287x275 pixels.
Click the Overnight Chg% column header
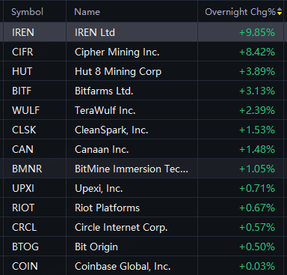[240, 12]
